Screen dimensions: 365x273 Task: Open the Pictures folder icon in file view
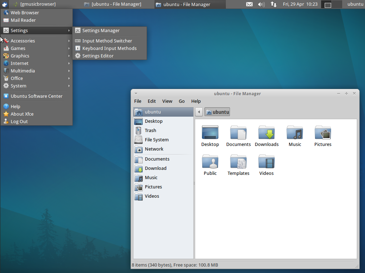tap(323, 133)
